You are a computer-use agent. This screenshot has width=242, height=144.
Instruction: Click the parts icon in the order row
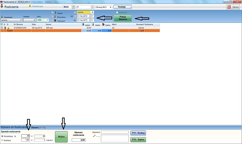(5, 28)
